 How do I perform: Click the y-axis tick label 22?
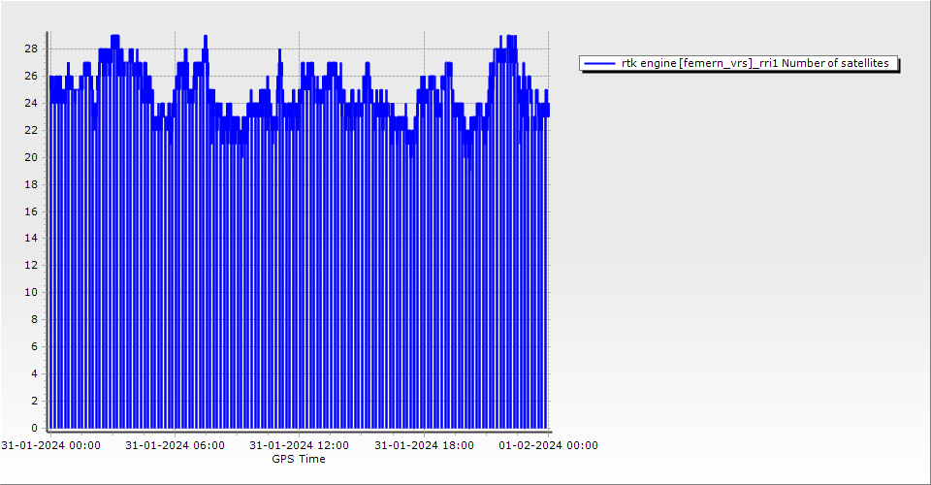click(31, 130)
